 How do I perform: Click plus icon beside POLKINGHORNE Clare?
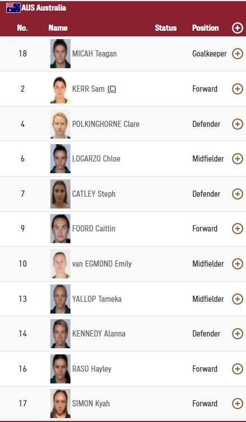[238, 124]
